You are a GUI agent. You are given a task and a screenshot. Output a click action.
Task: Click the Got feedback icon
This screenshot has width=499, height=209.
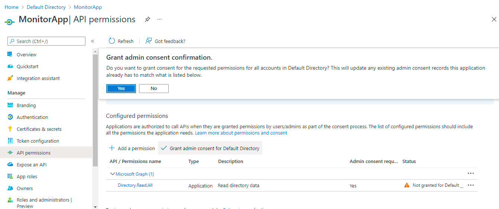pyautogui.click(x=149, y=41)
